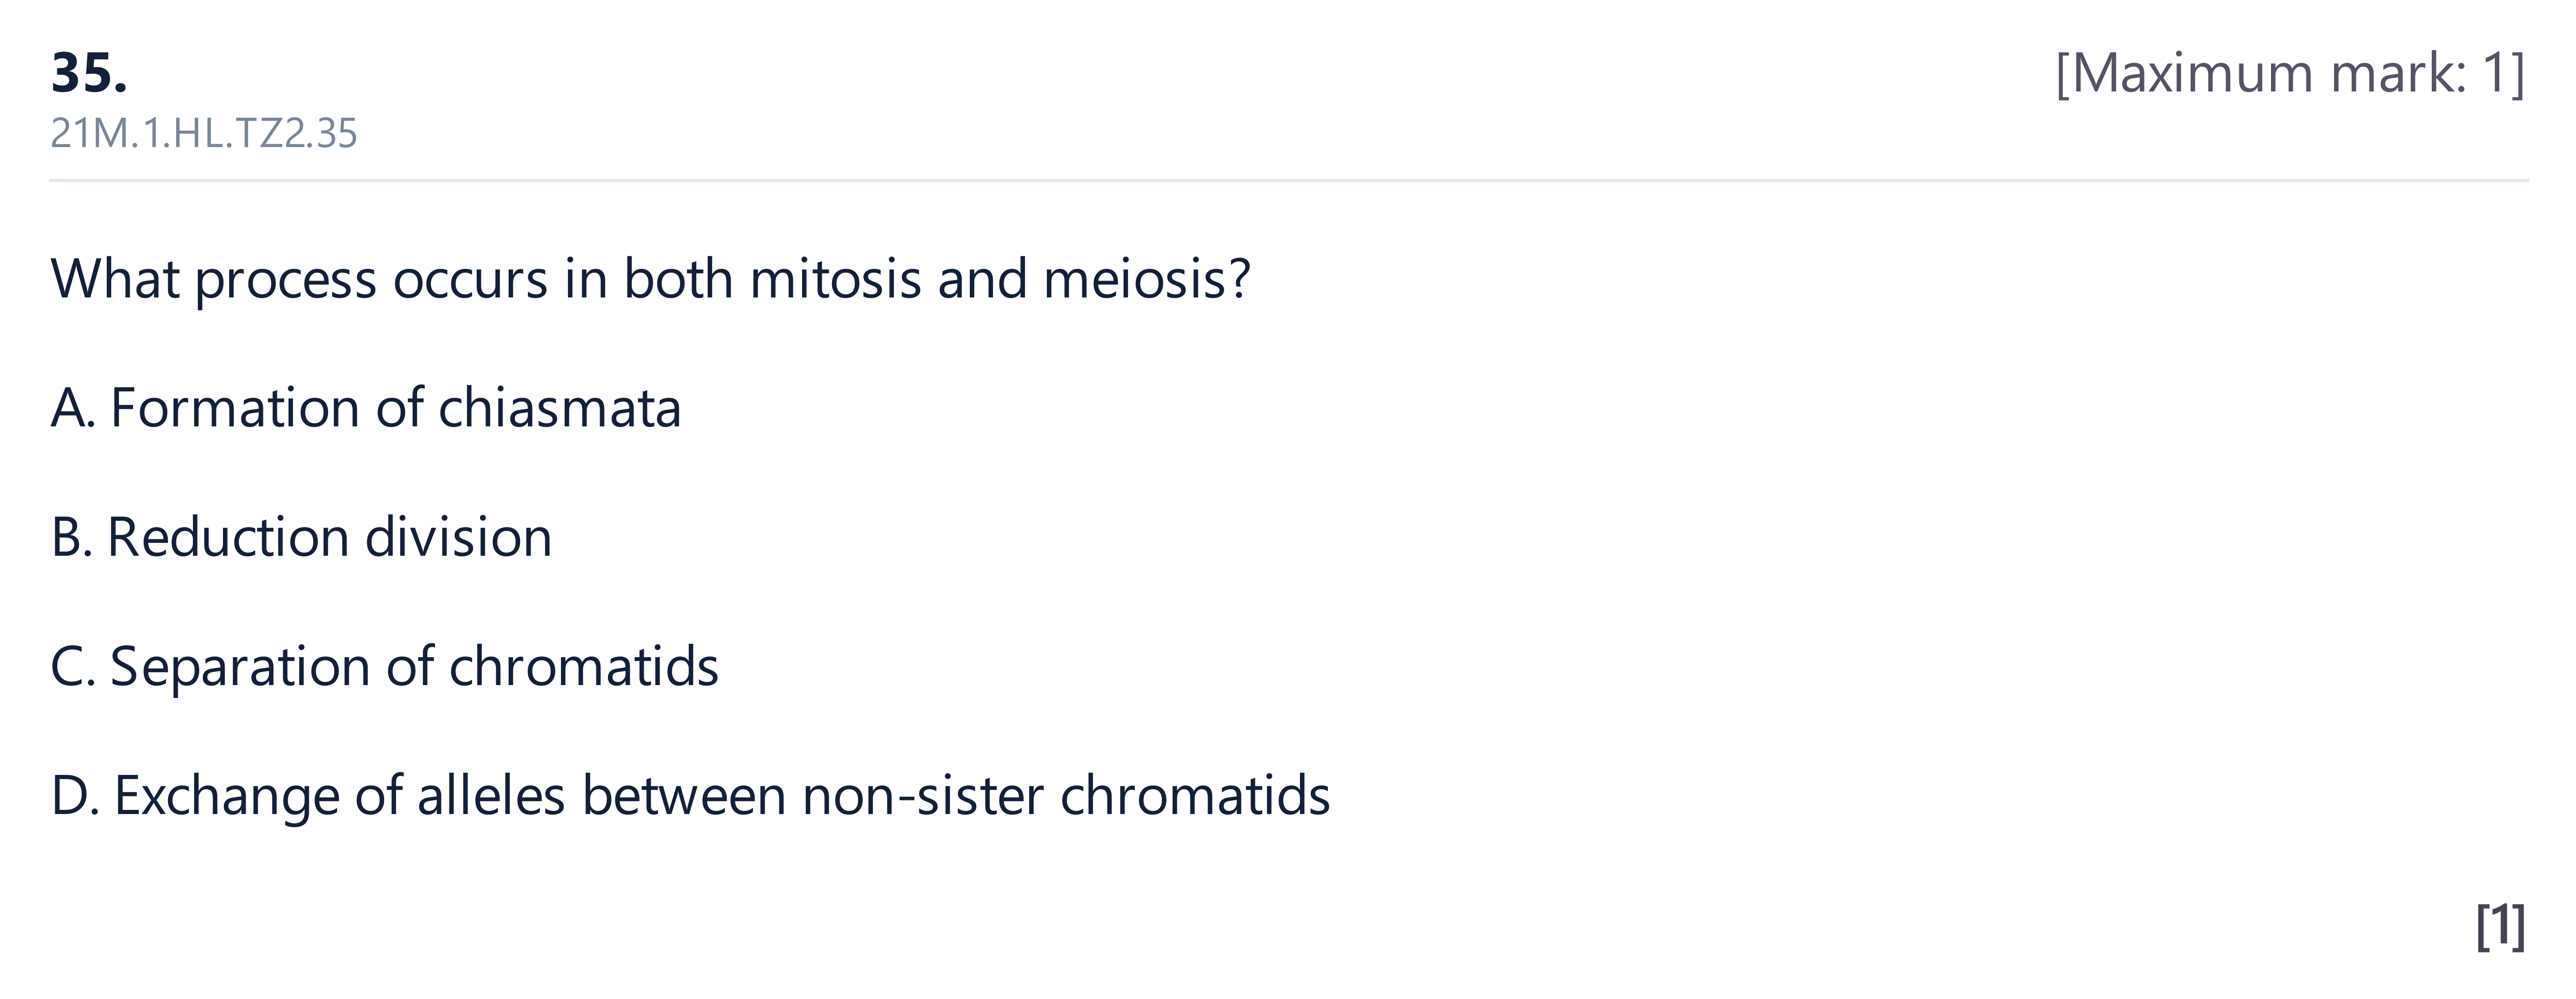Viewport: 2576px width, 999px height.
Task: Click the question number 35 heading
Action: pyautogui.click(x=89, y=73)
